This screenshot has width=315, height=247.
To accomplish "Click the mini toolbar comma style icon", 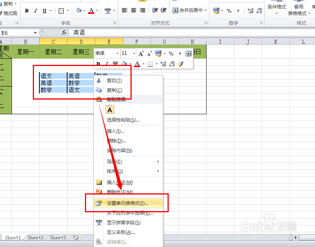I will point(180,54).
